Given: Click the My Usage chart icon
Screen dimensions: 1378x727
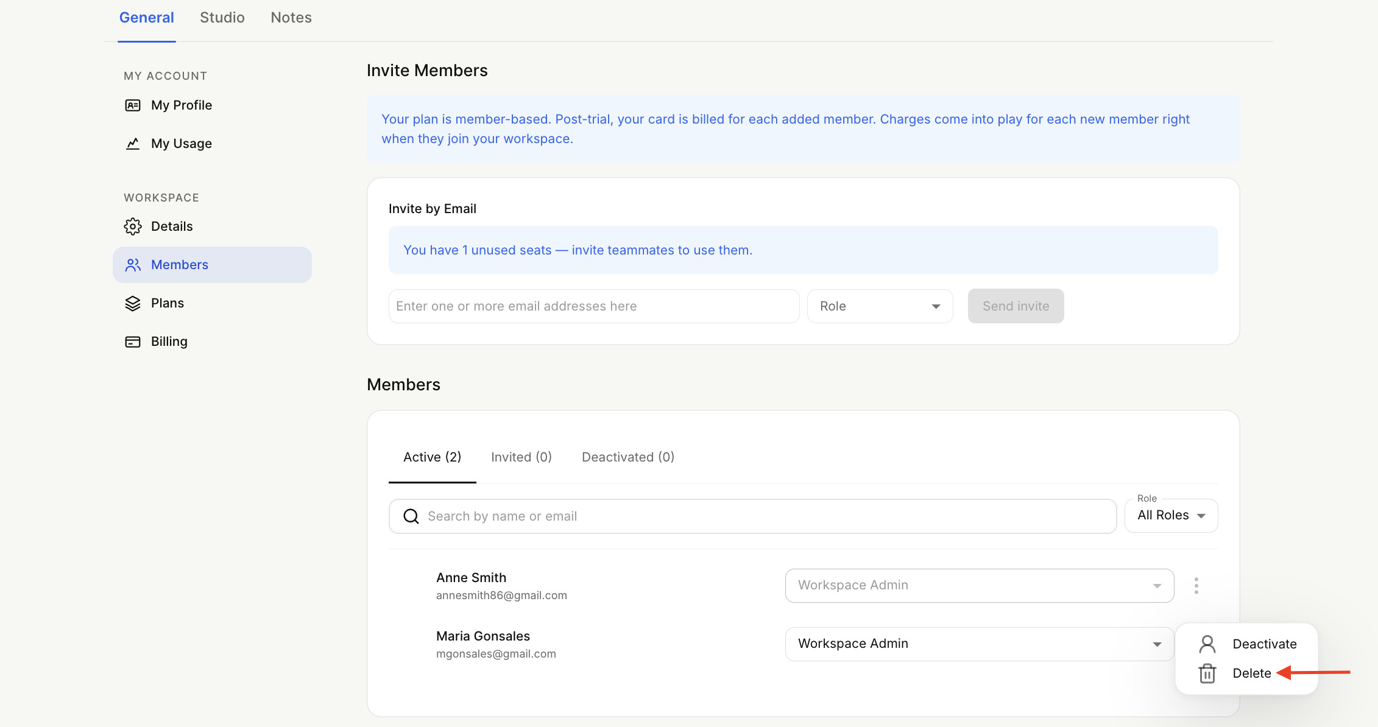Looking at the screenshot, I should point(133,144).
